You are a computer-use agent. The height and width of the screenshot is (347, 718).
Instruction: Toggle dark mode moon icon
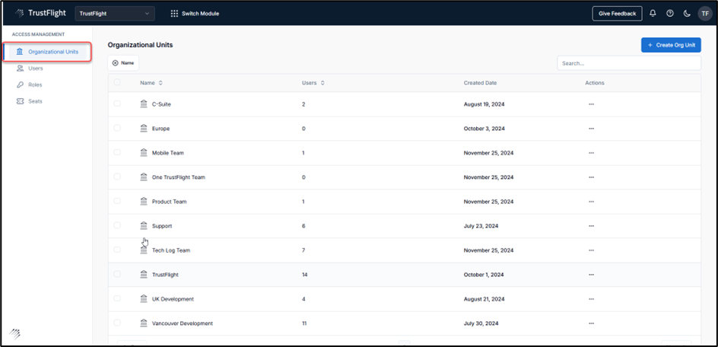687,13
